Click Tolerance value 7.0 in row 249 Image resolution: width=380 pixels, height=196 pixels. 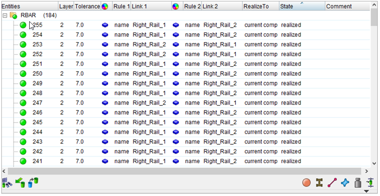coord(80,83)
